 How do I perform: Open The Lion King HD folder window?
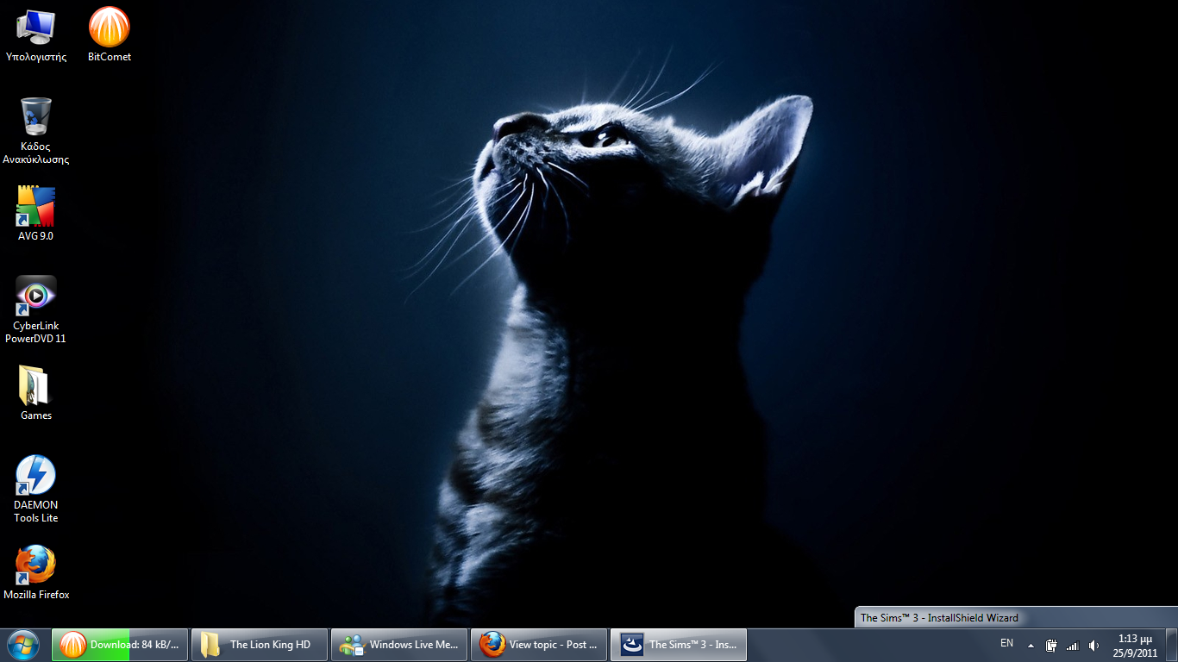(x=260, y=645)
